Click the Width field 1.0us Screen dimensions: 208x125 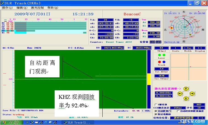point(188,48)
